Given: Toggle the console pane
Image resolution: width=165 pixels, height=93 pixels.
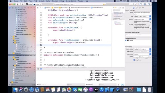Looking at the screenshot, I should click(x=123, y=84).
